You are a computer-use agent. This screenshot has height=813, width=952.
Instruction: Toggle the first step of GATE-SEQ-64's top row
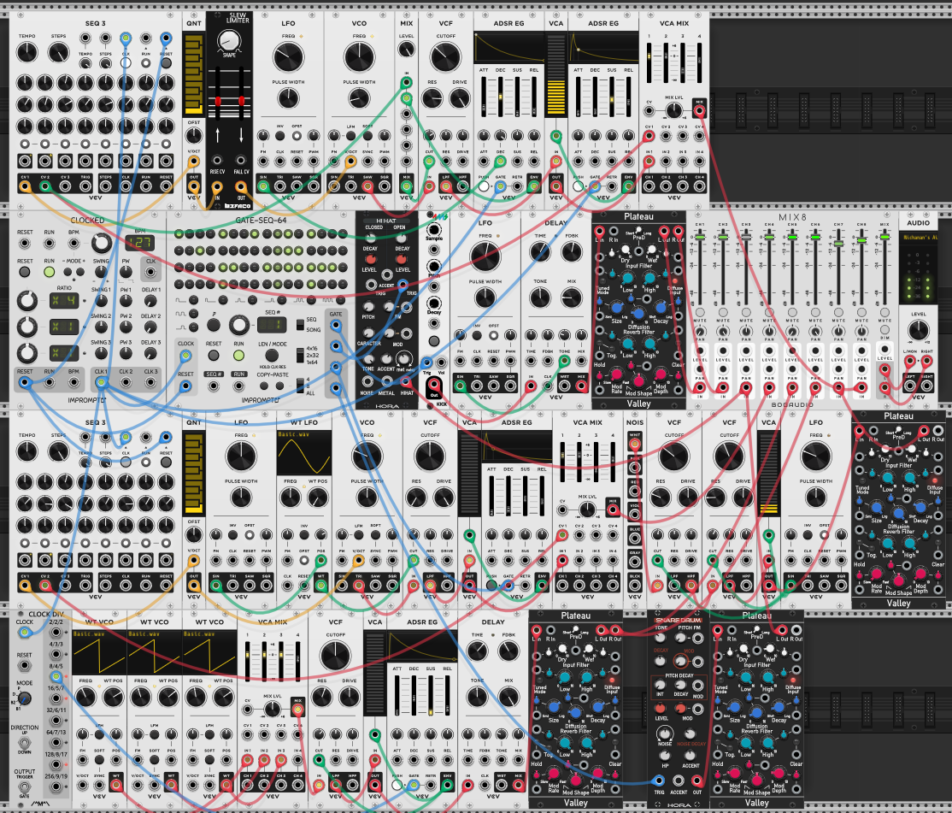pos(180,233)
